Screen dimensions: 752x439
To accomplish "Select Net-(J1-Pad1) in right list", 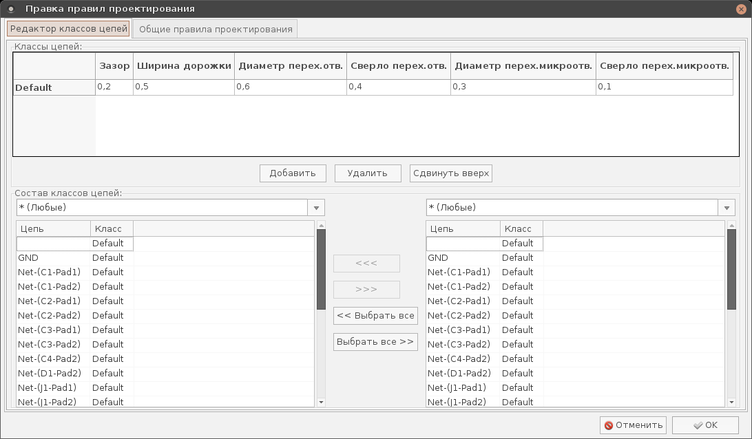I will (x=576, y=387).
